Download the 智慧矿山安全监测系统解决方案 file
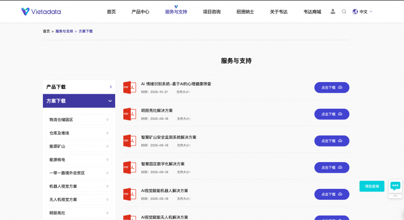Viewport: 404px width, 220px height. (331, 140)
